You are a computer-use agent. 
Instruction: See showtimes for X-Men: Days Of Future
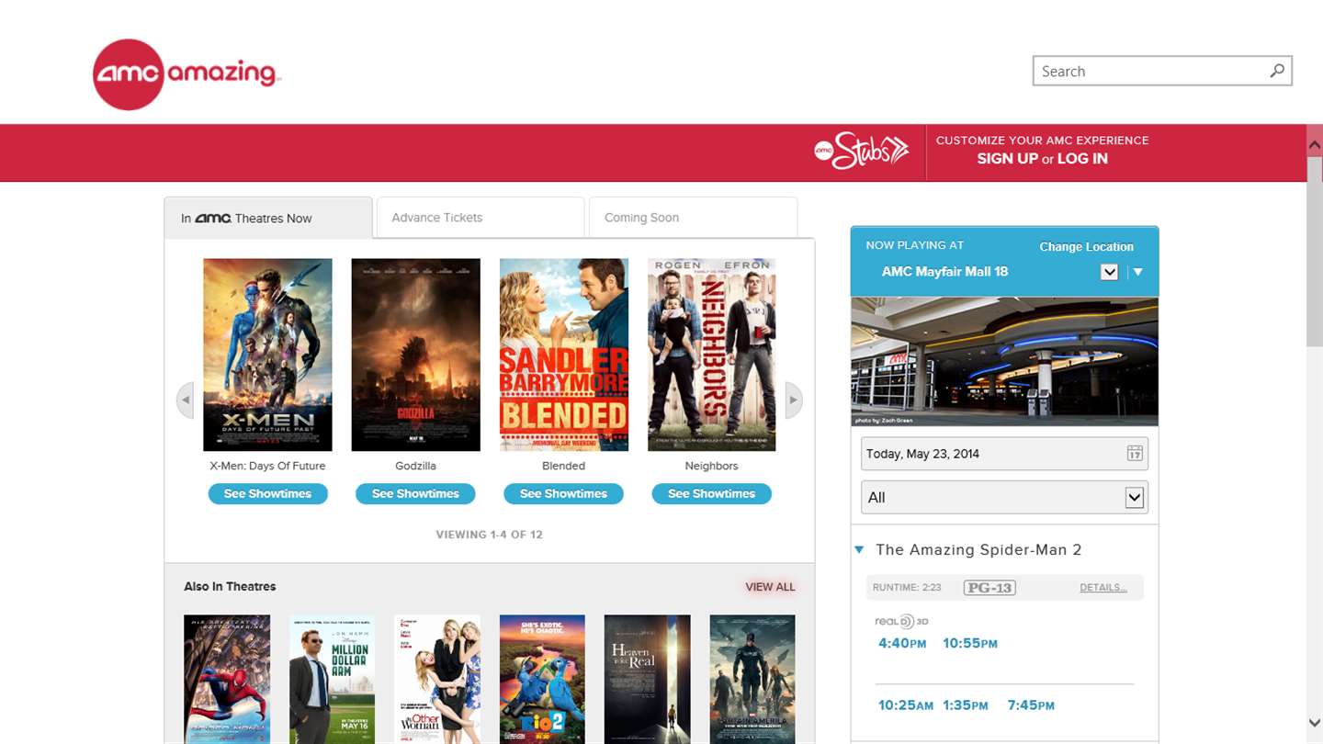coord(267,494)
